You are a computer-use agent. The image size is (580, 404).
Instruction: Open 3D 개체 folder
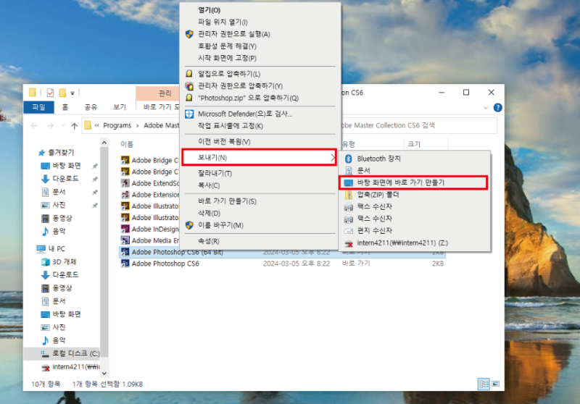pyautogui.click(x=64, y=262)
